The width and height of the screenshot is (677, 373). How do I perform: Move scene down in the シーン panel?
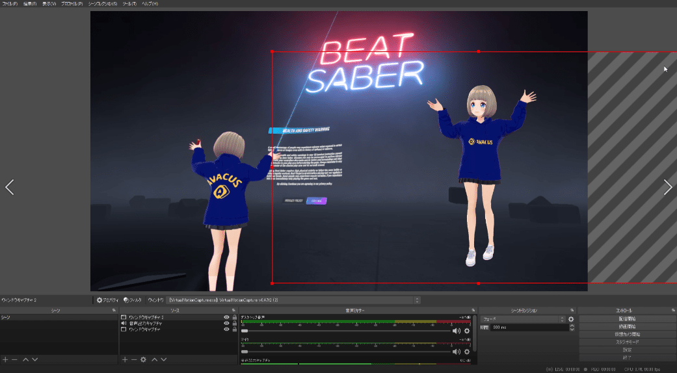tap(35, 359)
